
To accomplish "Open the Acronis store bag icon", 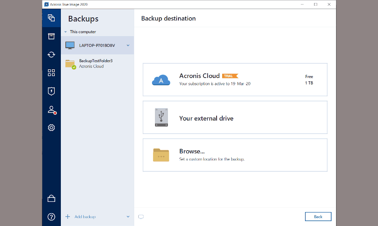I will click(x=51, y=199).
